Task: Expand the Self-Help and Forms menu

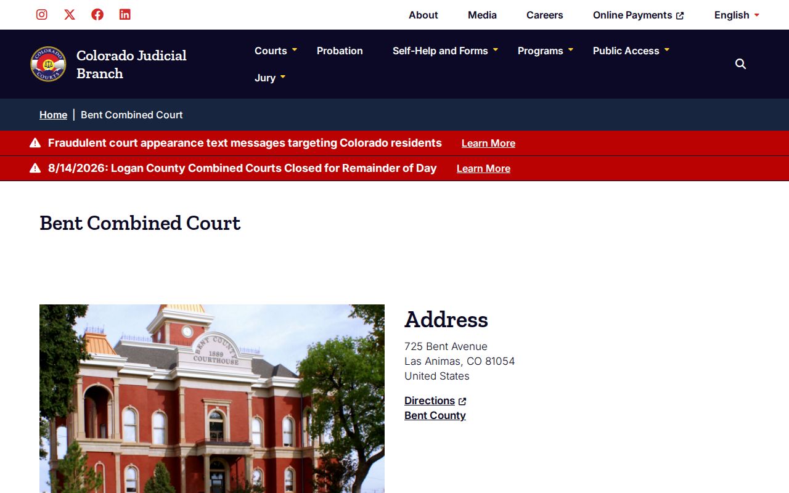Action: click(445, 51)
